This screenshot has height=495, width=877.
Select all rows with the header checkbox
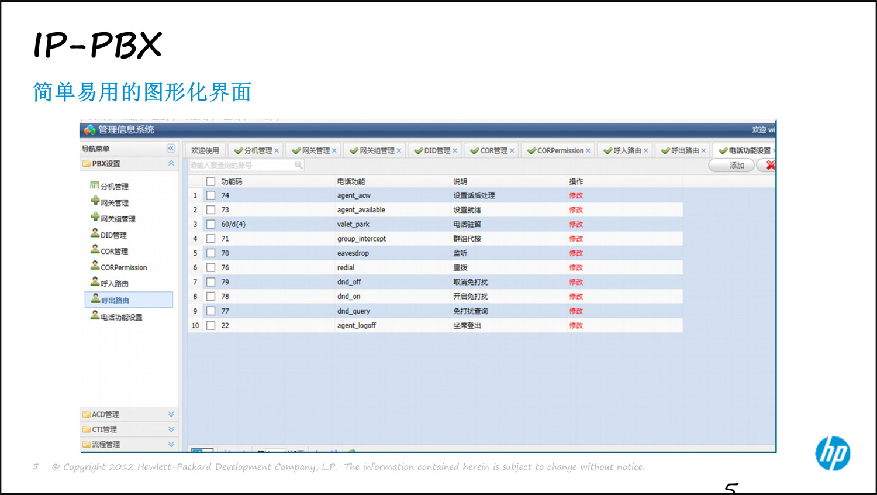(x=211, y=181)
